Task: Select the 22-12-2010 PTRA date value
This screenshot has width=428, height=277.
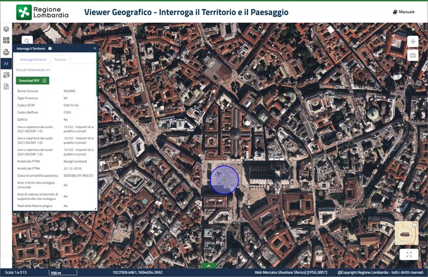Action: click(72, 169)
